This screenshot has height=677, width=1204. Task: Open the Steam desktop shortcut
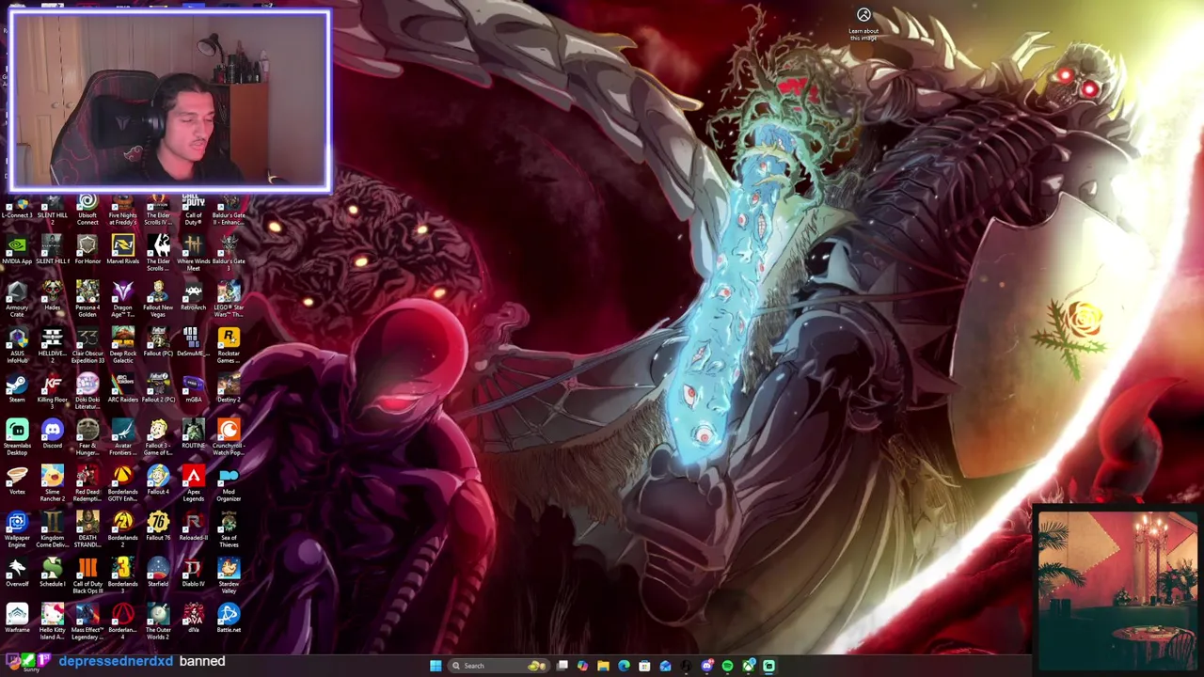tap(17, 389)
